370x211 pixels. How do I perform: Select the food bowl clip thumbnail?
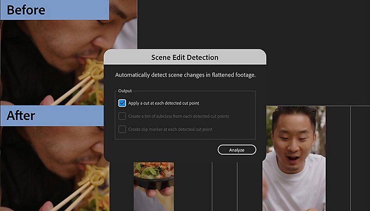pos(154,186)
